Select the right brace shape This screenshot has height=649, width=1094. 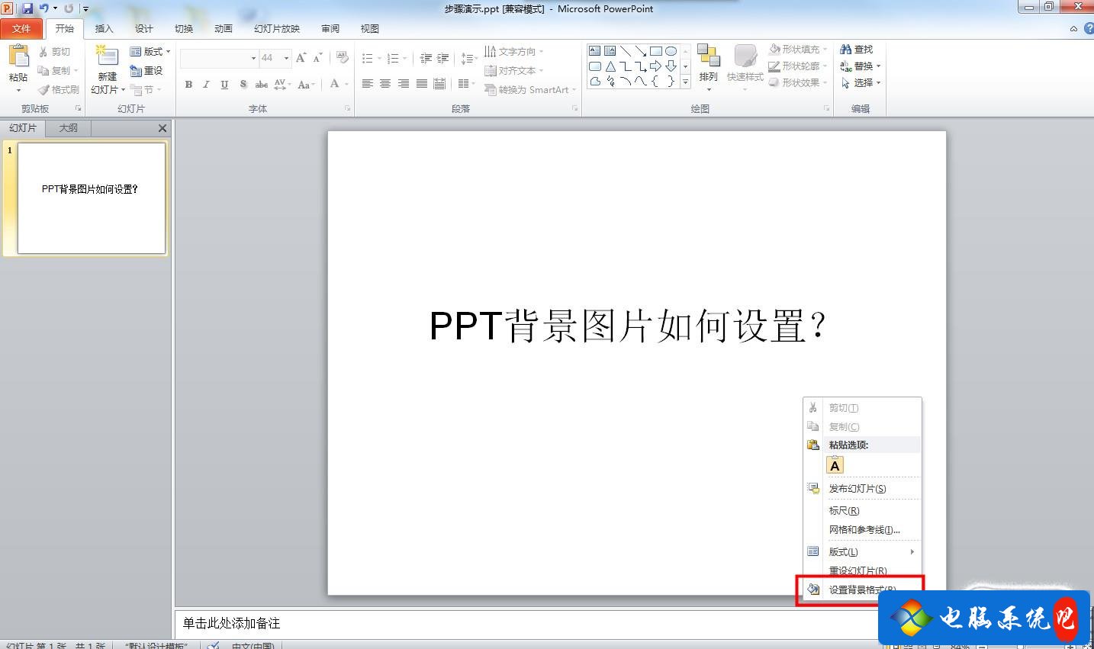[x=671, y=82]
